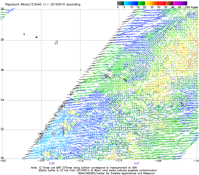
Task: Click the '22' latitude axis label
Action: (2, 129)
